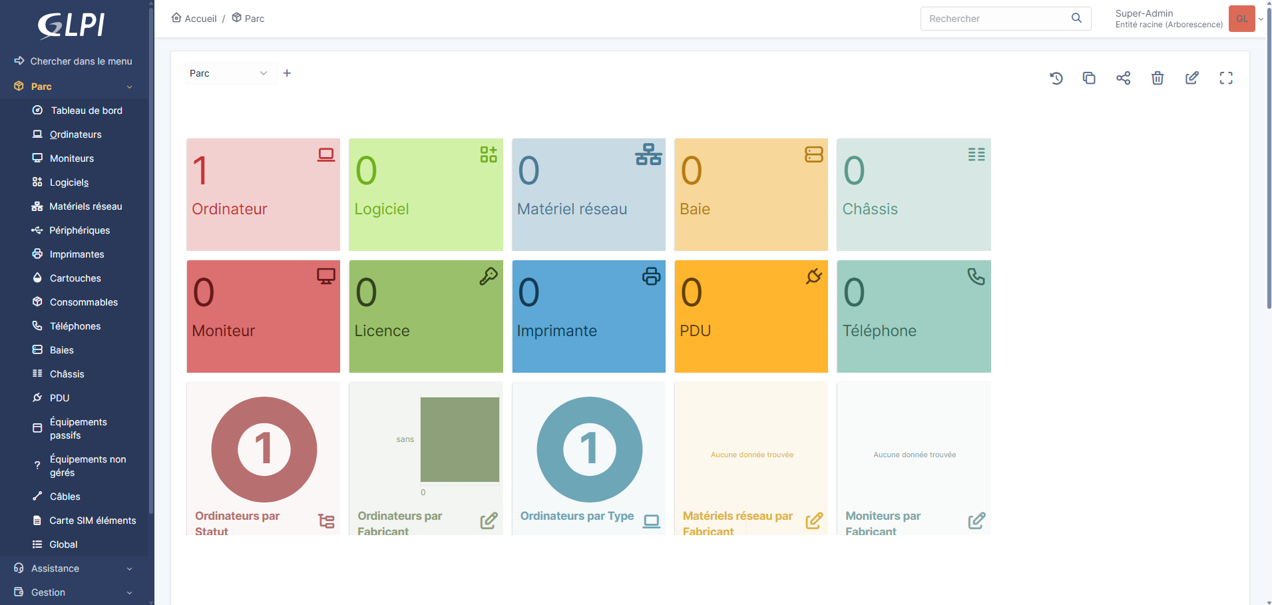Click in the Rechercher search field
This screenshot has height=605, width=1272.
(x=995, y=19)
